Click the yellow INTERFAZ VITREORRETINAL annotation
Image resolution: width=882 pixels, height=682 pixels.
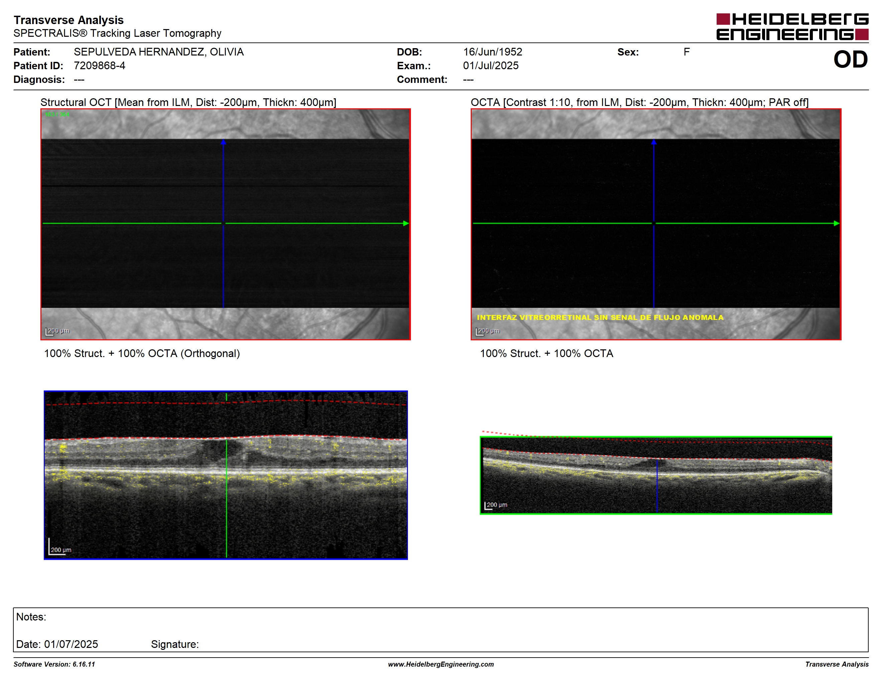coord(600,318)
